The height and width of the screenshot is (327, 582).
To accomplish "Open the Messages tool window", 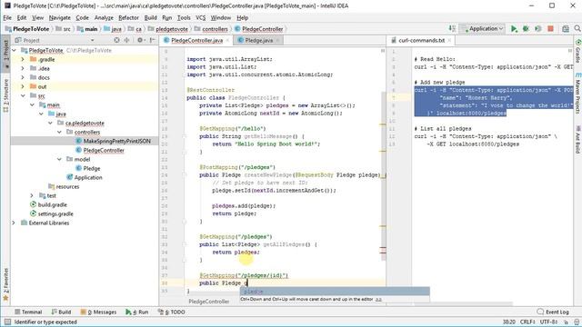I will [98, 312].
